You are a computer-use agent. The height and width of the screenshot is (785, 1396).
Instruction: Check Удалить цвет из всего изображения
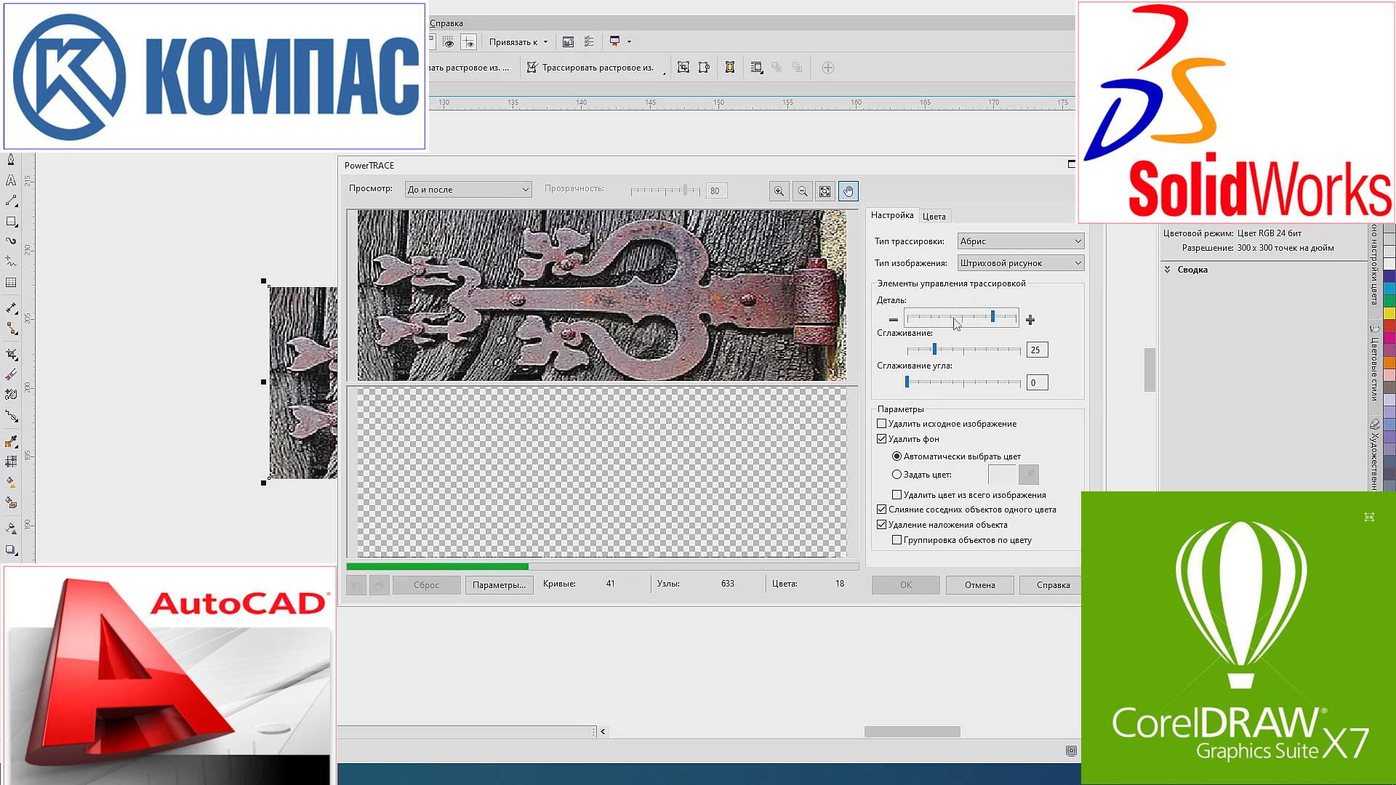click(x=896, y=495)
